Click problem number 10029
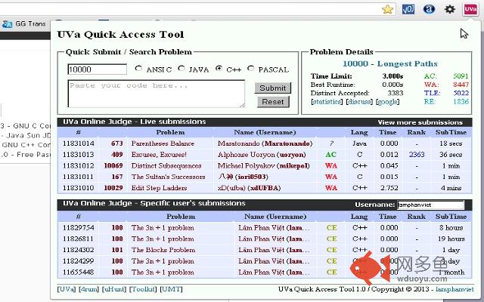 [x=113, y=188]
